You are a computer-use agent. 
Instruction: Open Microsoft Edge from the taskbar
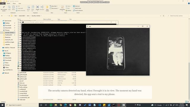coord(65,105)
